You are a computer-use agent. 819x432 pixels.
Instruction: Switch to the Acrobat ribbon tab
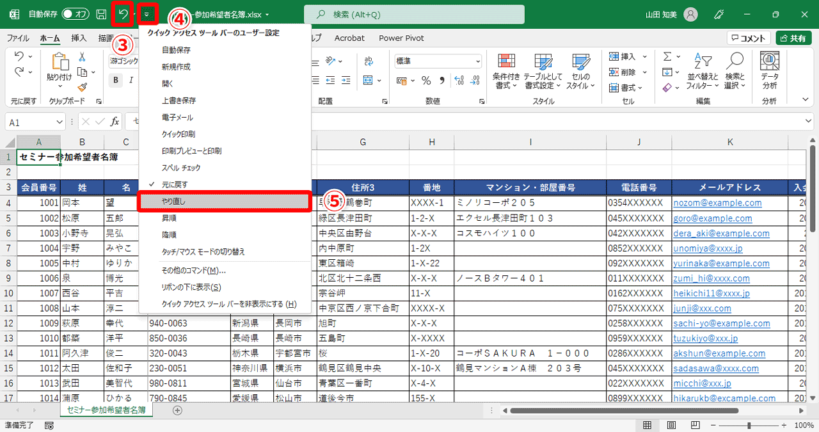coord(349,38)
